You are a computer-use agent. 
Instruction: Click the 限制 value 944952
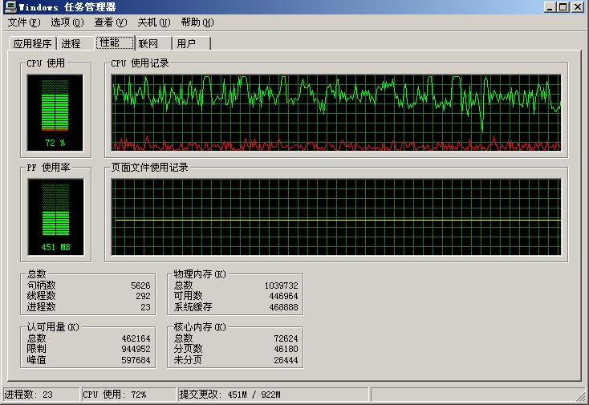pyautogui.click(x=136, y=349)
